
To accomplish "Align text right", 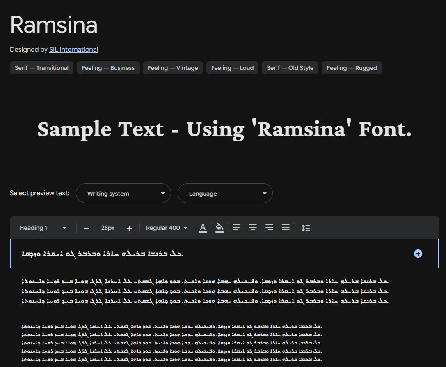I will tap(269, 228).
